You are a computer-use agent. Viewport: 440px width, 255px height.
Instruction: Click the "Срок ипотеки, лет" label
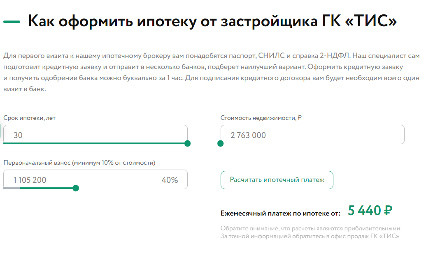(29, 118)
